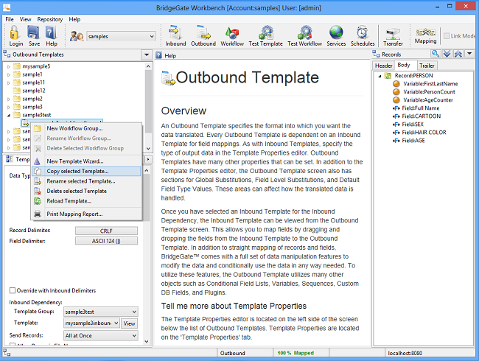Click the Record Delimiter CRLF button
Image resolution: width=479 pixels, height=361 pixels.
(106, 231)
